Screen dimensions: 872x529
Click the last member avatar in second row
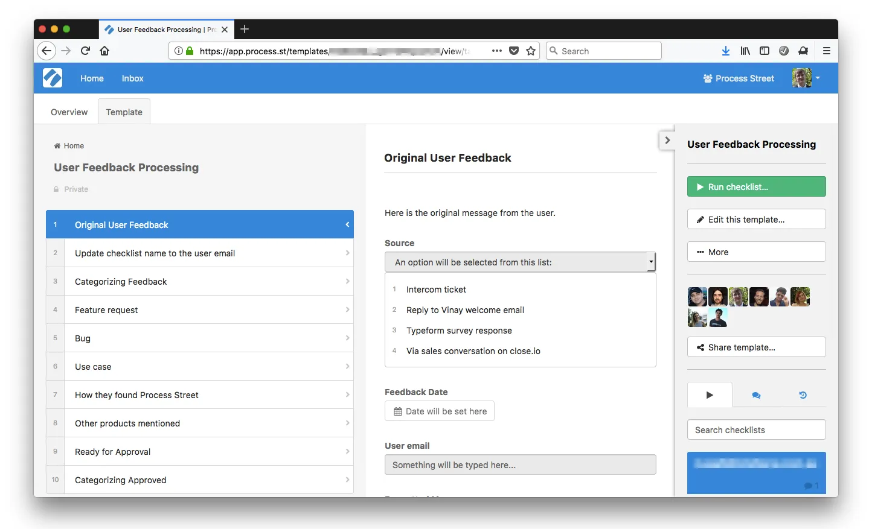(718, 317)
